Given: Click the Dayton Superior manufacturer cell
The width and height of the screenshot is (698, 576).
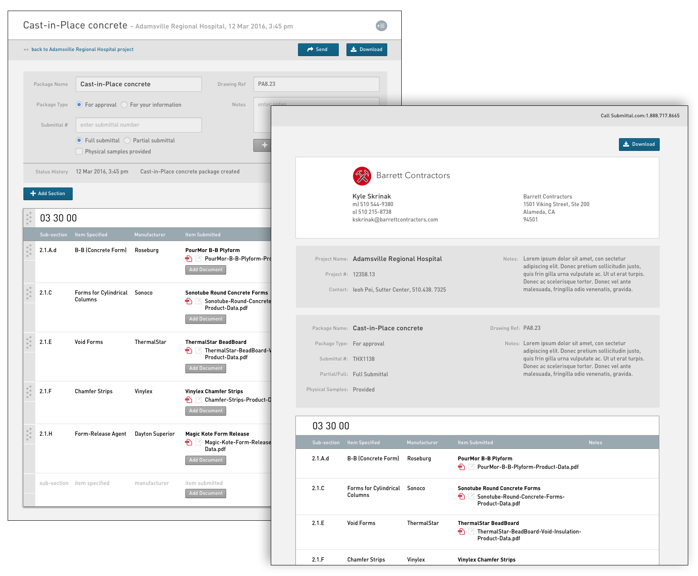Looking at the screenshot, I should pyautogui.click(x=155, y=434).
